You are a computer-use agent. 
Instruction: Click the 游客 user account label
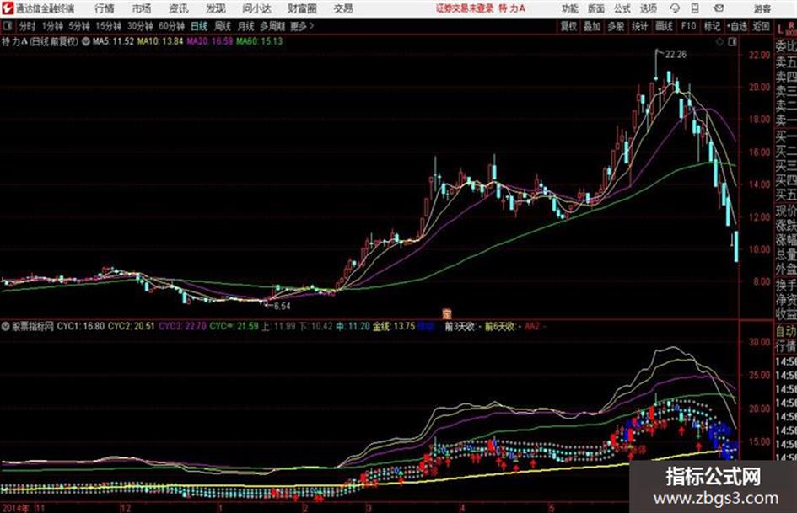[x=762, y=8]
